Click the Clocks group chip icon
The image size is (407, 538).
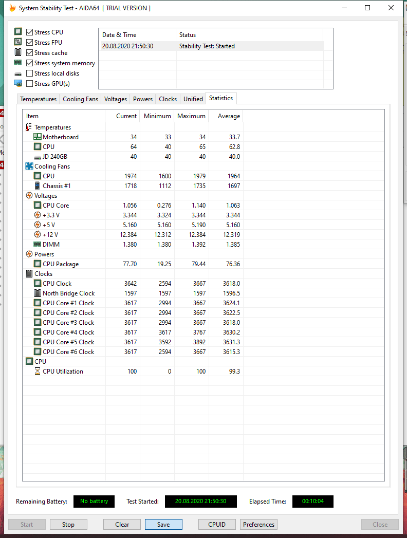pyautogui.click(x=29, y=274)
